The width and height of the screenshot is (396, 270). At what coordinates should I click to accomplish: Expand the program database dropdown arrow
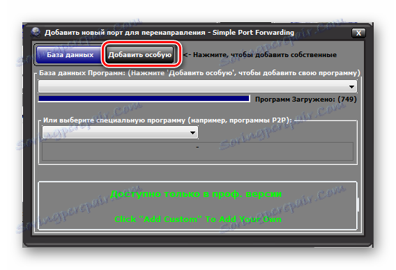(x=351, y=87)
